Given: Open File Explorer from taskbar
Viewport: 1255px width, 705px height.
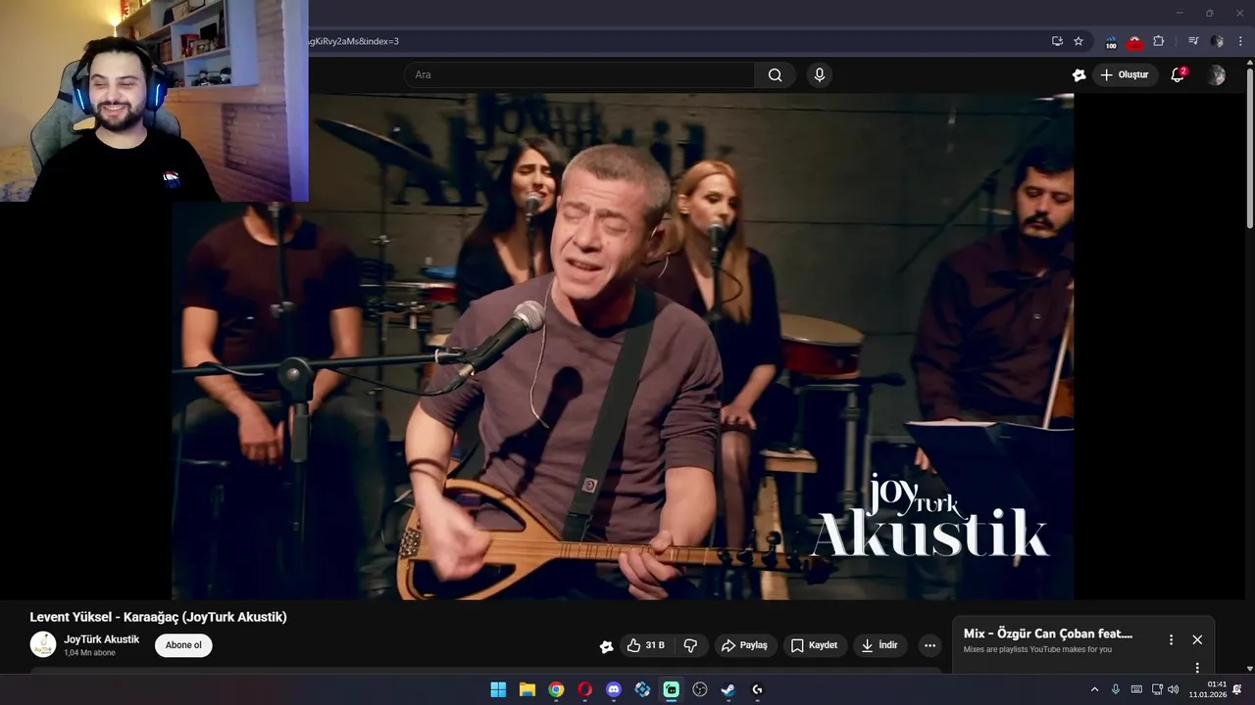Looking at the screenshot, I should pos(527,689).
